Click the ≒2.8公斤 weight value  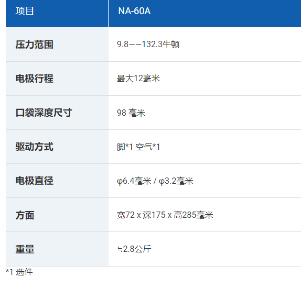tap(134, 249)
